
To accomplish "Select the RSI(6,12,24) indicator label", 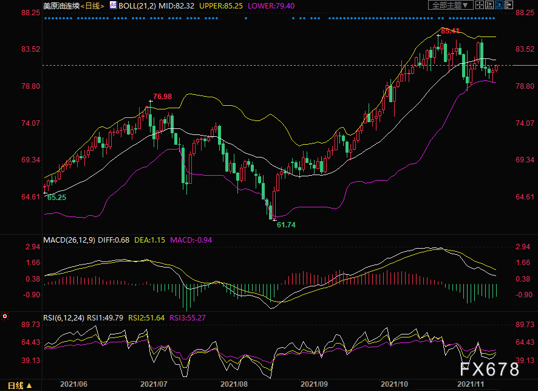I will [64, 318].
